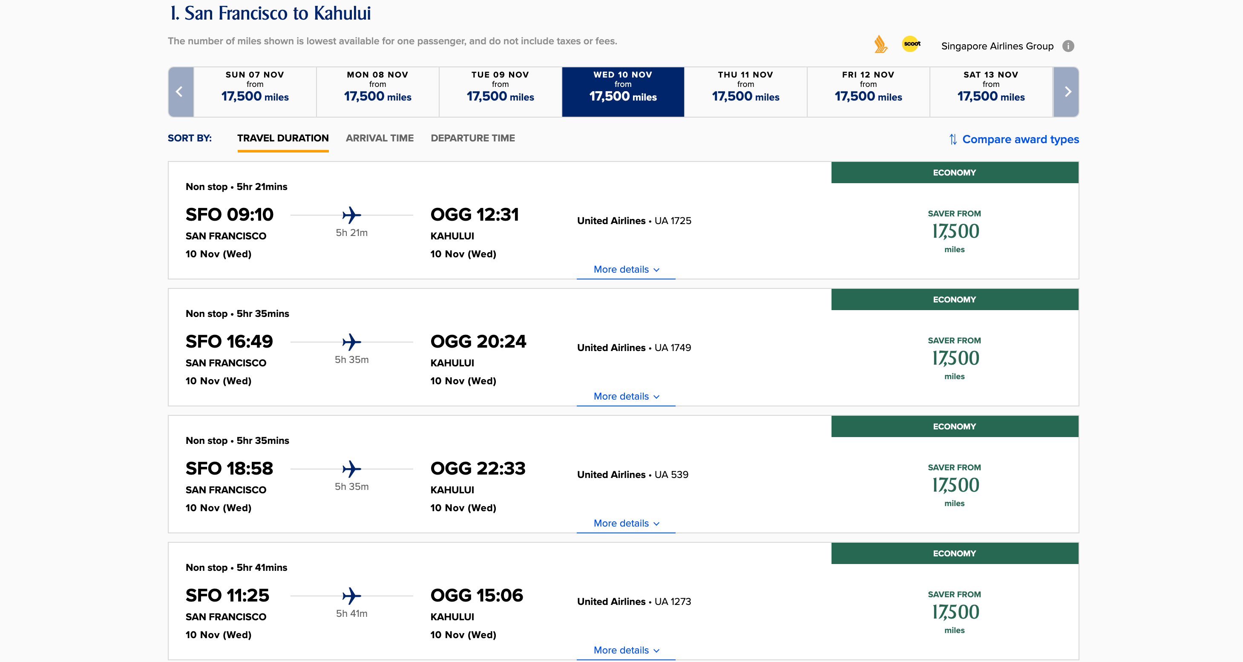This screenshot has height=662, width=1243.
Task: Expand More details for flight UA 1725
Action: tap(626, 269)
